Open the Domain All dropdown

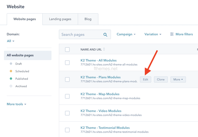11,41
